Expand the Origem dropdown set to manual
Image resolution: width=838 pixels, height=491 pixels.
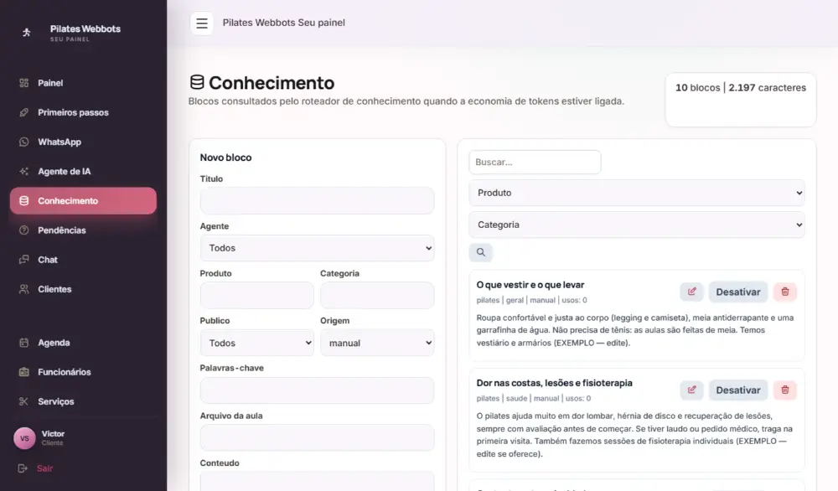tap(377, 343)
